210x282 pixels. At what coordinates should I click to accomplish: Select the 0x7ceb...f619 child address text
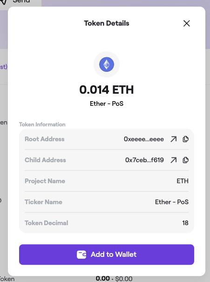point(144,160)
